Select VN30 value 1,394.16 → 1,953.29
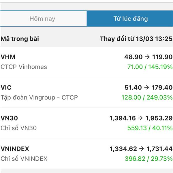 pyautogui.click(x=141, y=118)
